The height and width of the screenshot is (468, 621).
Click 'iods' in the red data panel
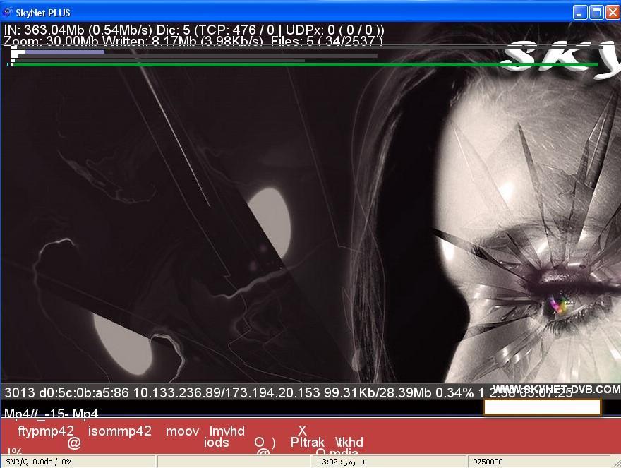216,443
